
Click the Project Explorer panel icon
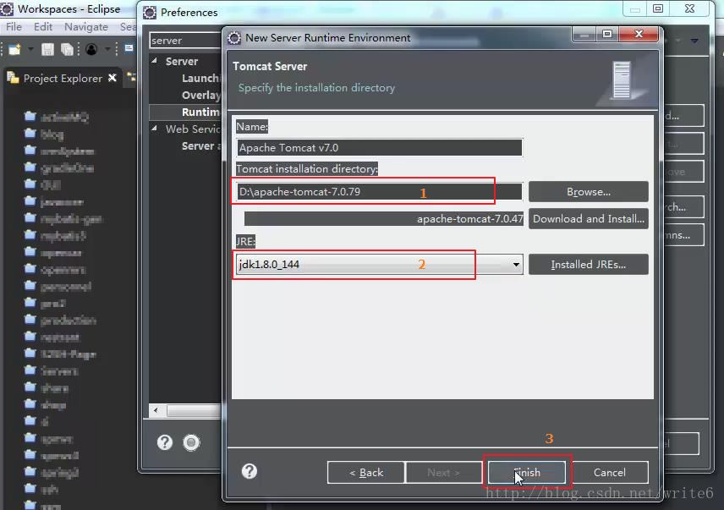(x=13, y=78)
